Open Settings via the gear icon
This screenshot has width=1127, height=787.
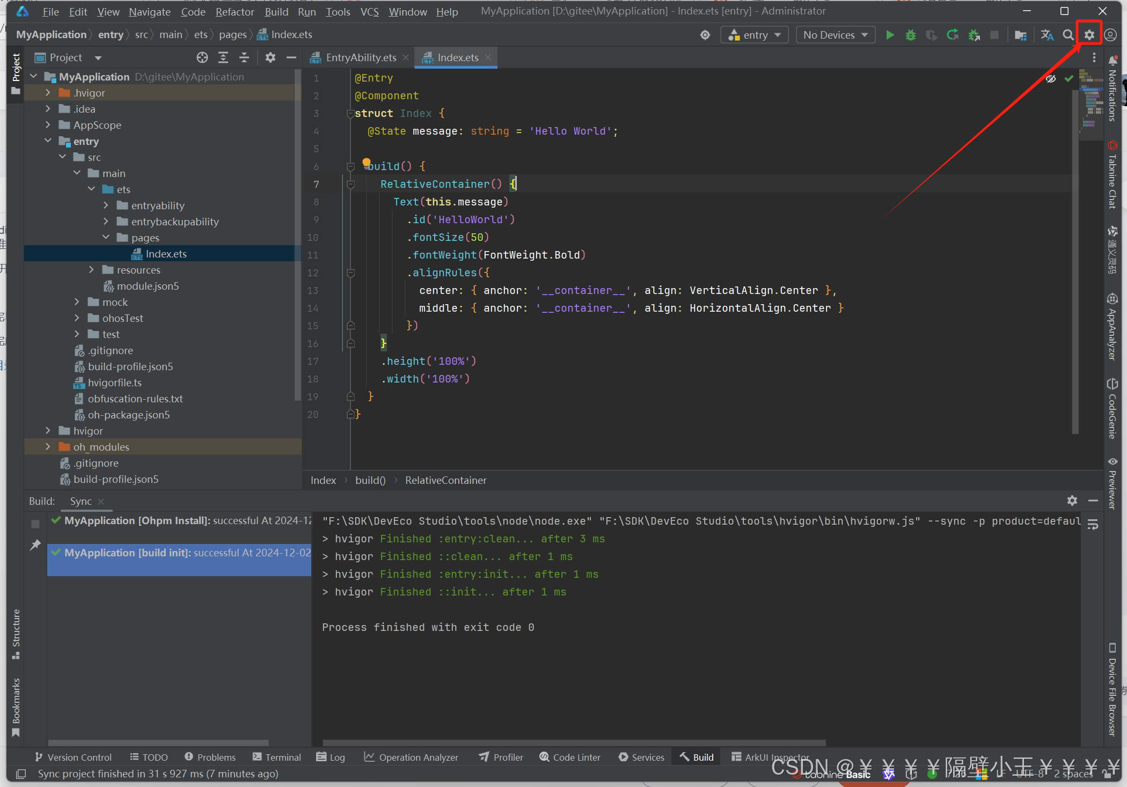1089,35
